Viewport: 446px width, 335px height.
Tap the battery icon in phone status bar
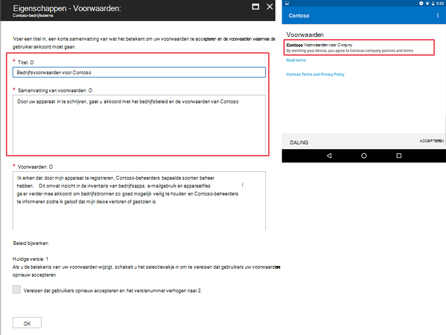point(433,3)
